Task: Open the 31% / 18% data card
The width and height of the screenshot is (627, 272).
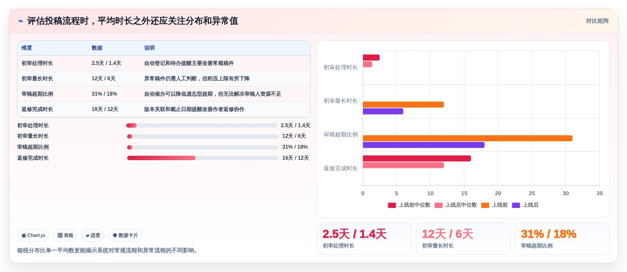Action: pyautogui.click(x=562, y=239)
